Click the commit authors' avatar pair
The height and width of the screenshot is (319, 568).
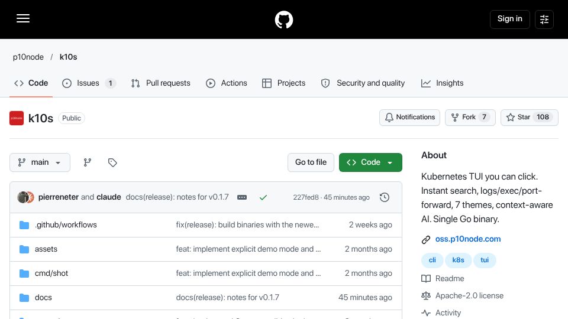pos(25,197)
